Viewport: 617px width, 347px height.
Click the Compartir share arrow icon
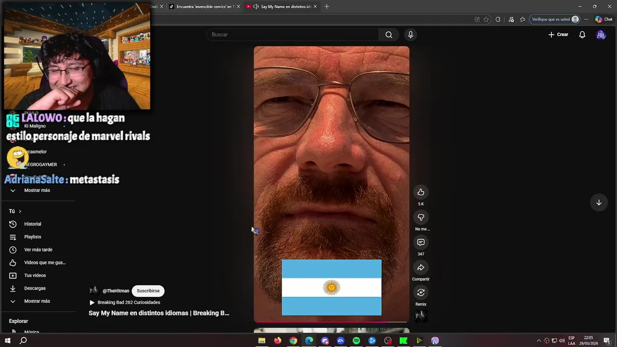pyautogui.click(x=421, y=267)
